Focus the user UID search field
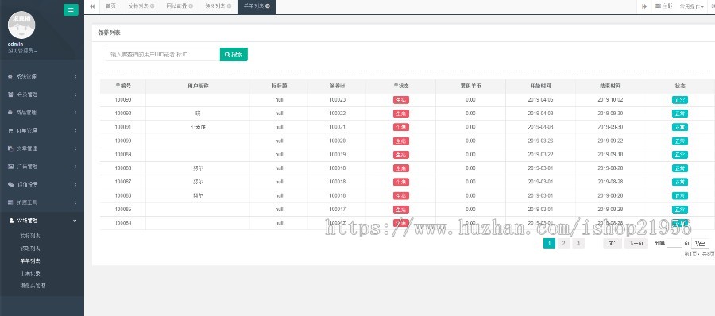The height and width of the screenshot is (316, 715). [x=163, y=54]
